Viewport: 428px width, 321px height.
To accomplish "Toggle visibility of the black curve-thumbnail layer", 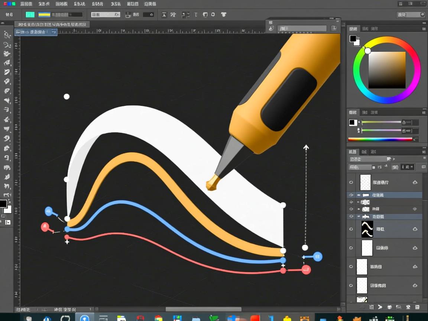I will 351,229.
